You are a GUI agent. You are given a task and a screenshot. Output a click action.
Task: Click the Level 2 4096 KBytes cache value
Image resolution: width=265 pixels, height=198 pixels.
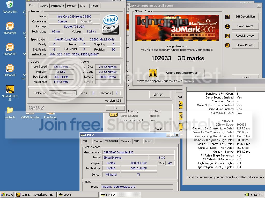108,77
